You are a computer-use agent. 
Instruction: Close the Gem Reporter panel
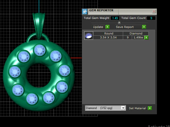154,11
